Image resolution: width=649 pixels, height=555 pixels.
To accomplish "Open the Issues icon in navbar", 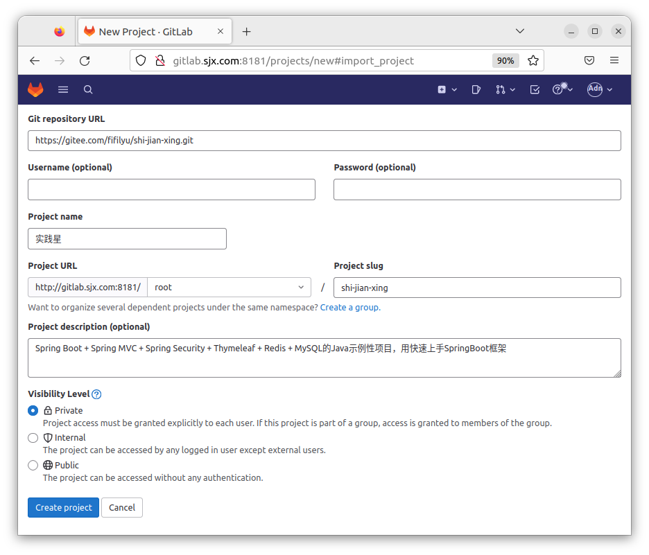I will [476, 89].
